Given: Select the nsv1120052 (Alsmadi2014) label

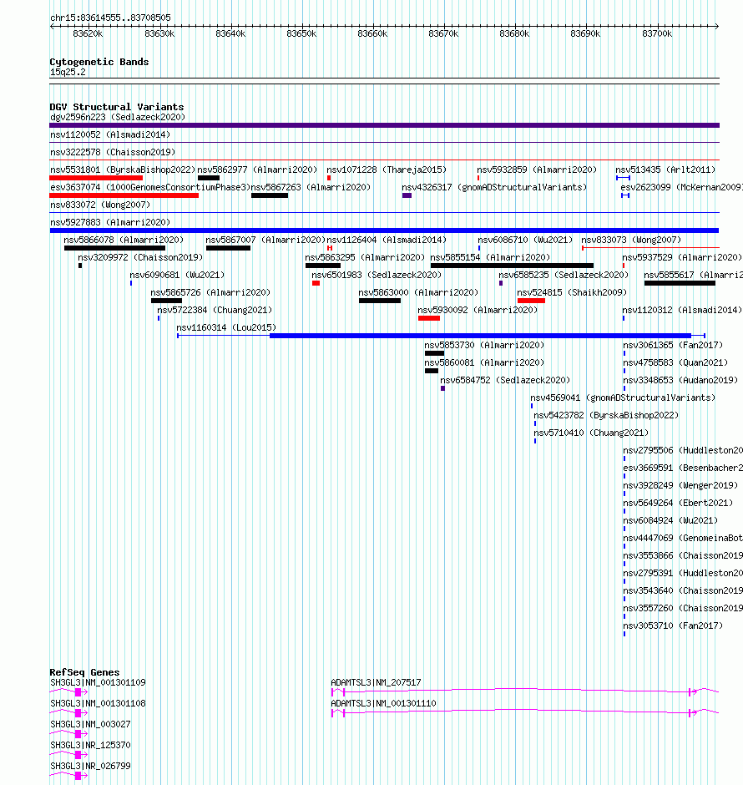Looking at the screenshot, I should (110, 134).
